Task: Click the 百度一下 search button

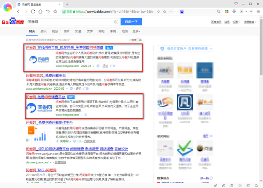Action: (131, 22)
